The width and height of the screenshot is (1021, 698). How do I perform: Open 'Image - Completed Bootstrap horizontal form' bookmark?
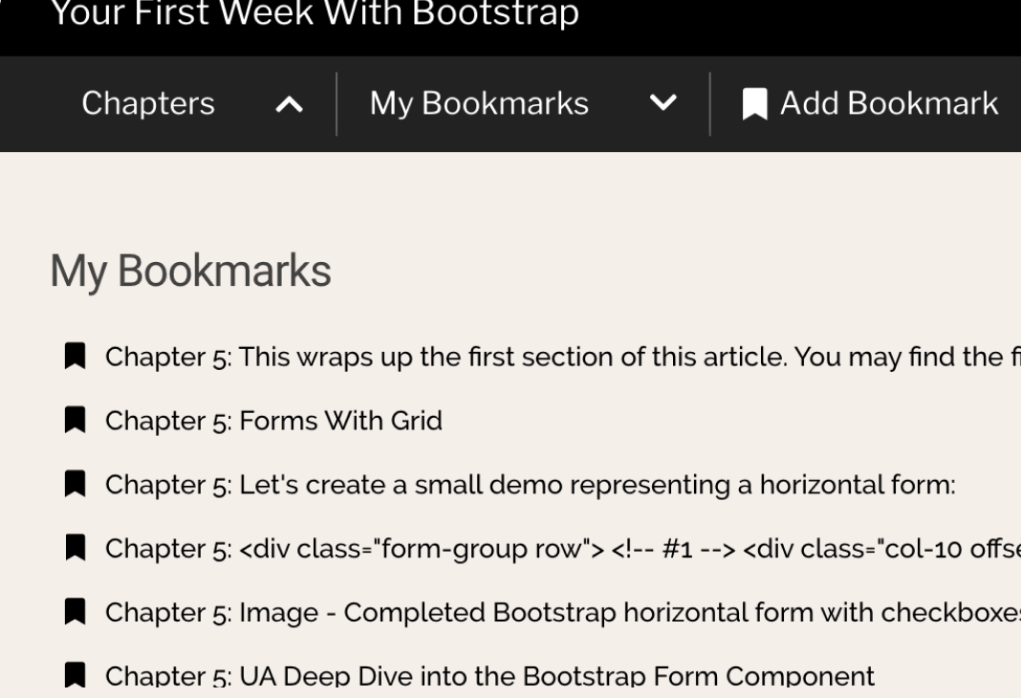554,612
